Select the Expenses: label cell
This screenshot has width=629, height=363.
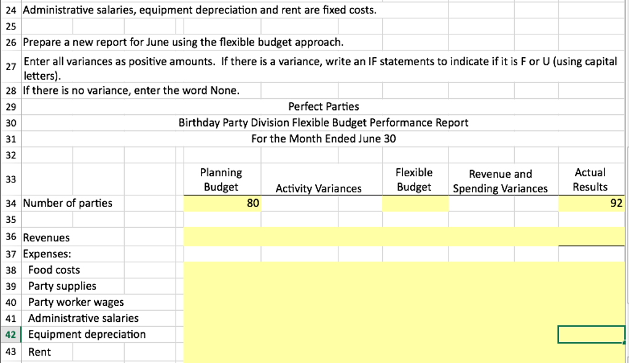point(43,254)
